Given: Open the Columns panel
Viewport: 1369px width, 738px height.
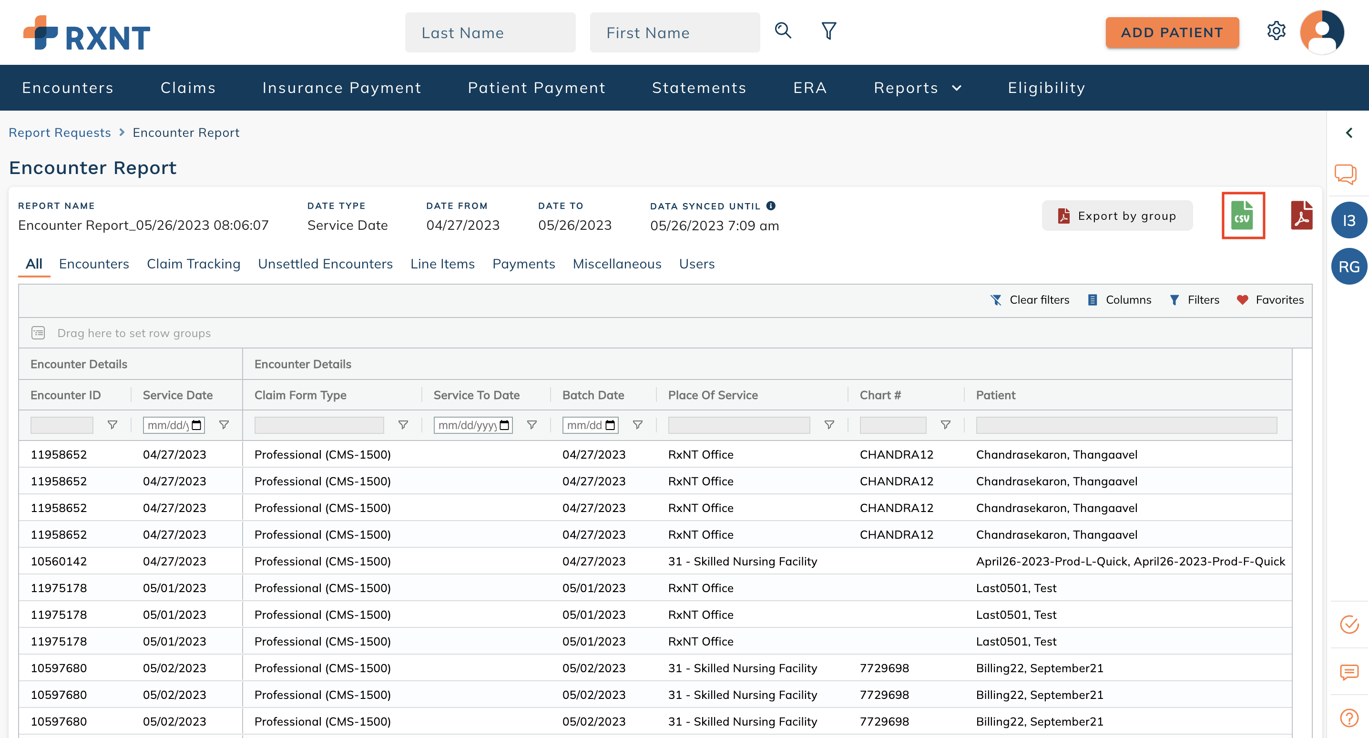Looking at the screenshot, I should [1119, 299].
